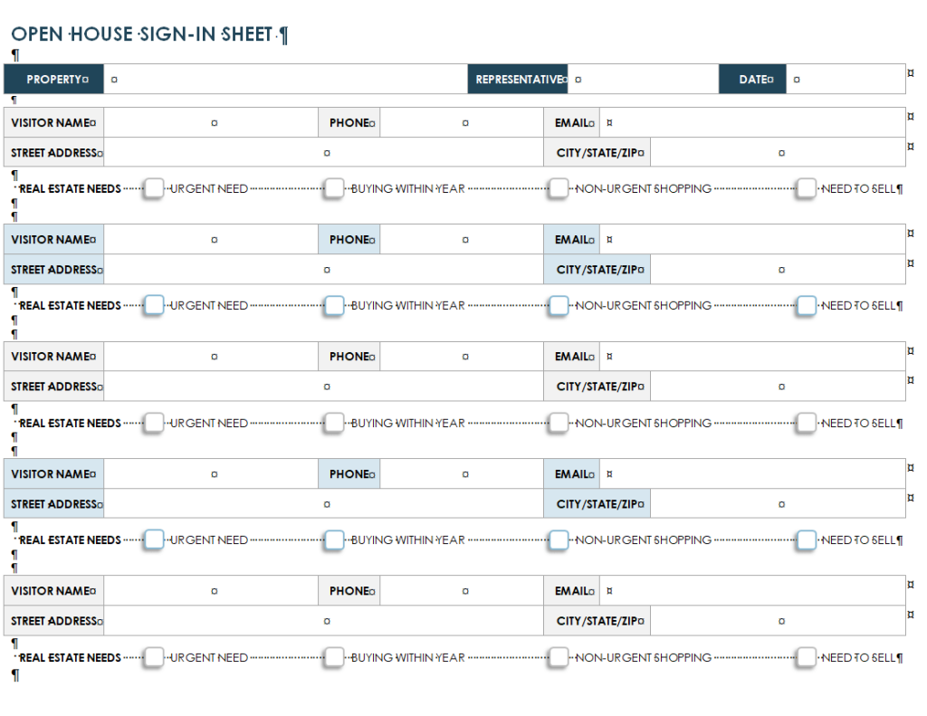Tick Non-Urgent Shopping for fourth visitor
The image size is (927, 716).
click(559, 539)
